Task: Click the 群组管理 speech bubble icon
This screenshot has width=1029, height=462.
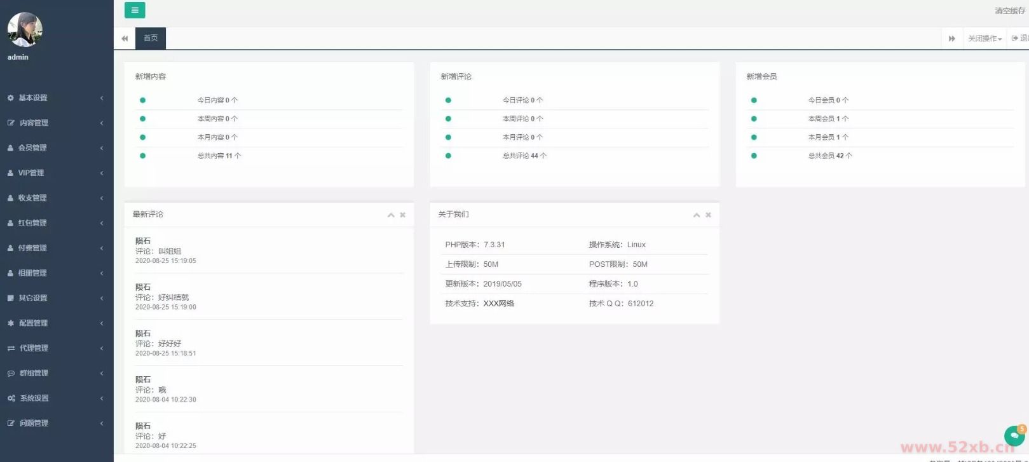Action: coord(11,374)
